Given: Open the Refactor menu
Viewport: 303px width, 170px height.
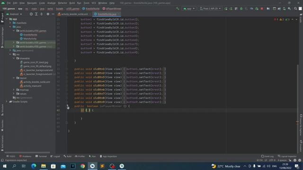Looking at the screenshot, I should click(x=62, y=3).
